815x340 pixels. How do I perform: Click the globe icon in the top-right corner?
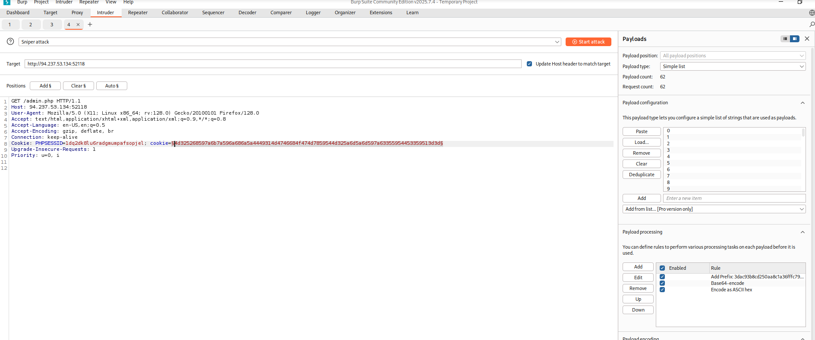click(812, 13)
